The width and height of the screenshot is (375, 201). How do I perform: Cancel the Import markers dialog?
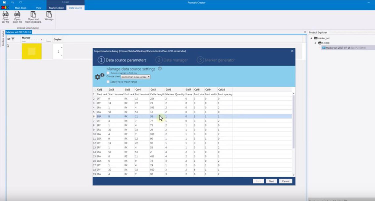click(x=285, y=181)
